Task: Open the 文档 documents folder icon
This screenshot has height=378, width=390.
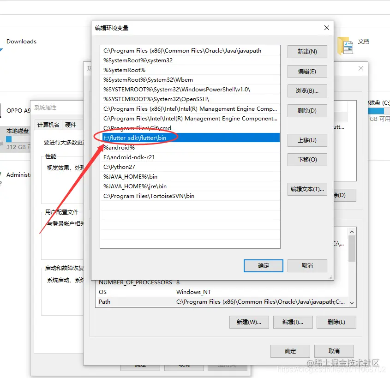Action: point(346,46)
